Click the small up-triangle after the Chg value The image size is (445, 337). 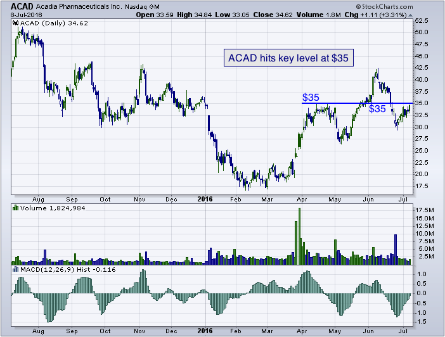click(x=410, y=15)
